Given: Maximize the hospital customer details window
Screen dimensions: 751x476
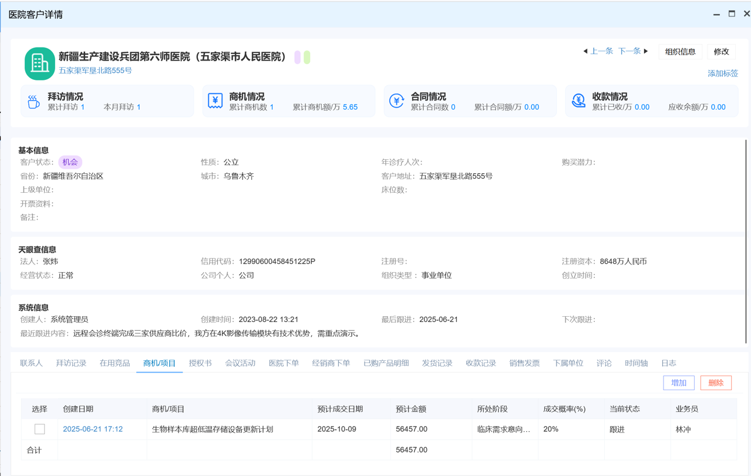Looking at the screenshot, I should pyautogui.click(x=732, y=14).
